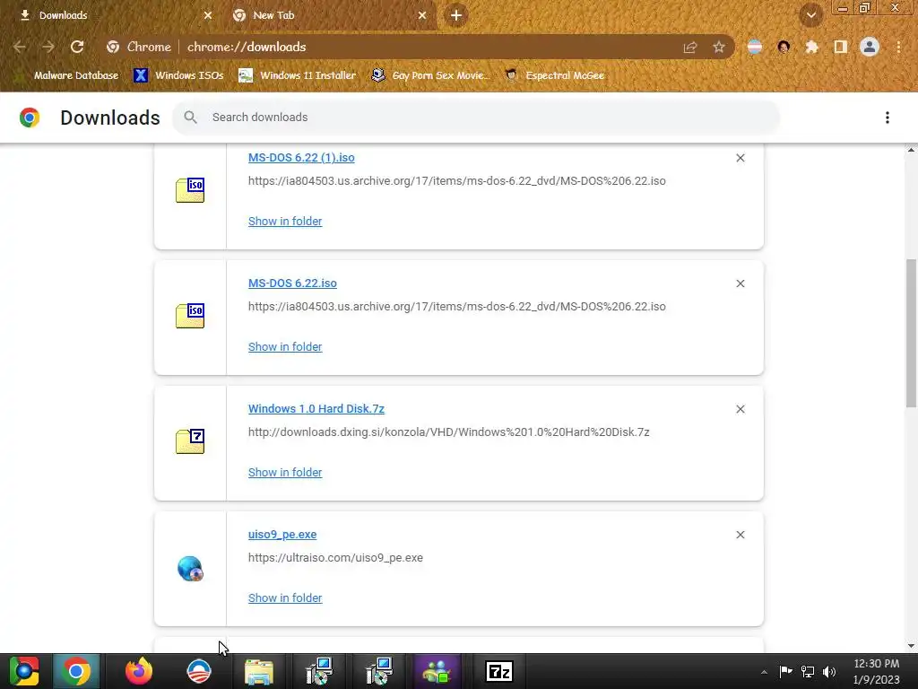
Task: Remove MS-DOS 6.22.iso entry from list
Action: pos(740,283)
